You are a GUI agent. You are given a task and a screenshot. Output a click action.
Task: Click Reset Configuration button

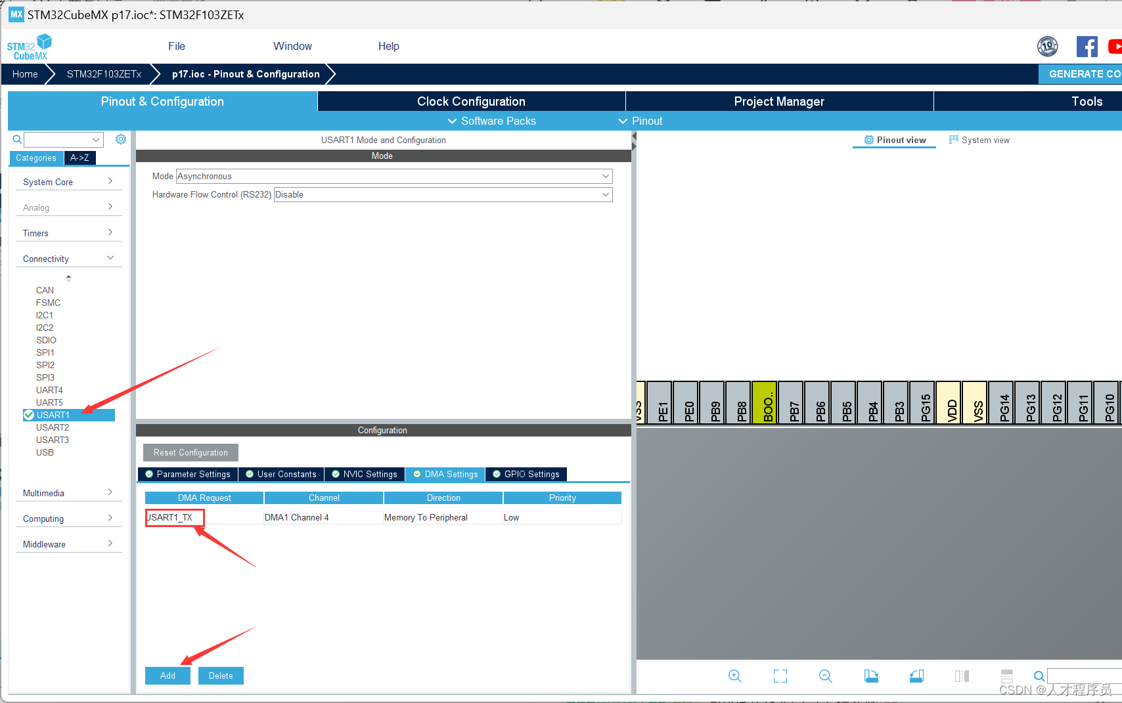[191, 452]
